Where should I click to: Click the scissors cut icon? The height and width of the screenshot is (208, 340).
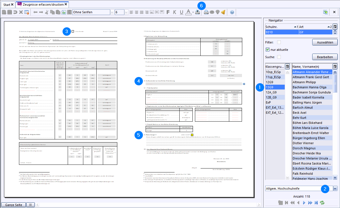(x=47, y=12)
